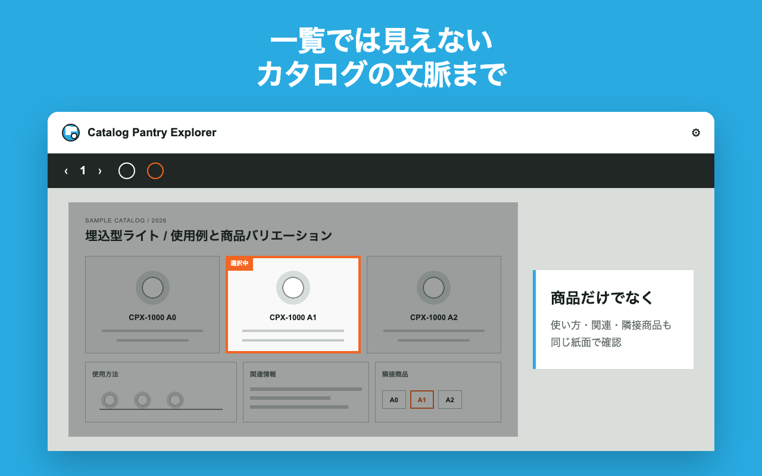This screenshot has width=762, height=476.
Task: Select the white circle marker tool
Action: pos(127,171)
